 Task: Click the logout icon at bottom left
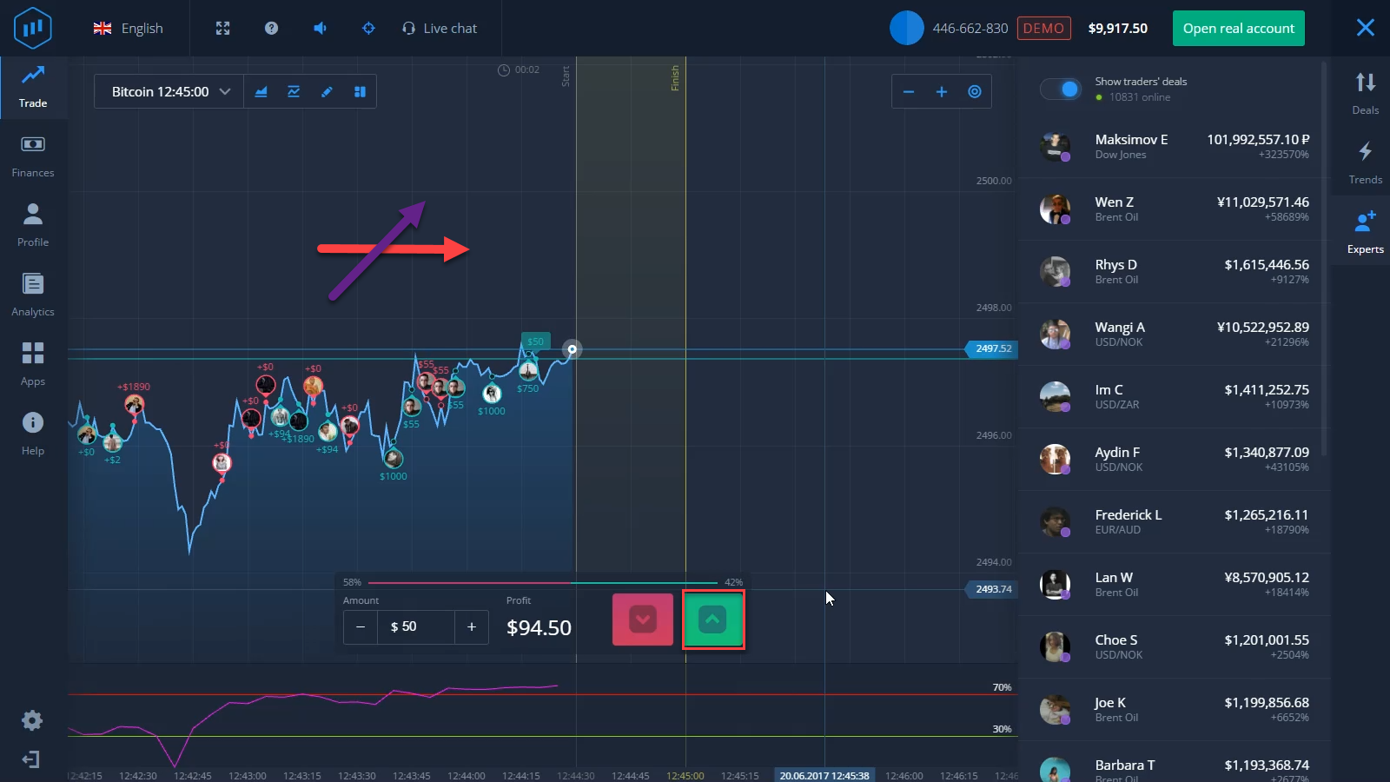click(x=31, y=760)
